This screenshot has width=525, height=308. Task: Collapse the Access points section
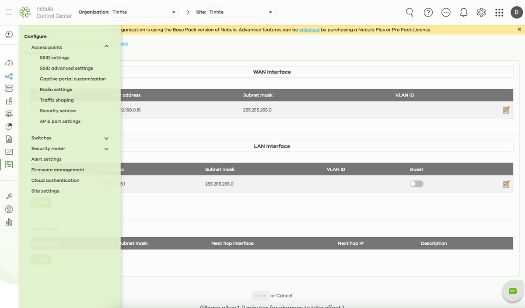(x=106, y=47)
